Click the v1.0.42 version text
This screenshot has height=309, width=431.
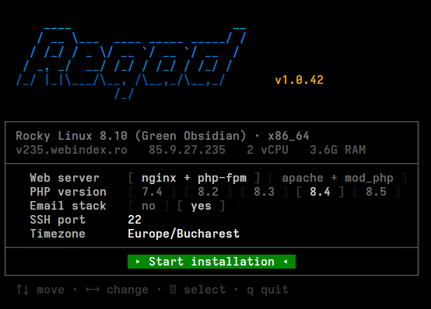coord(300,80)
